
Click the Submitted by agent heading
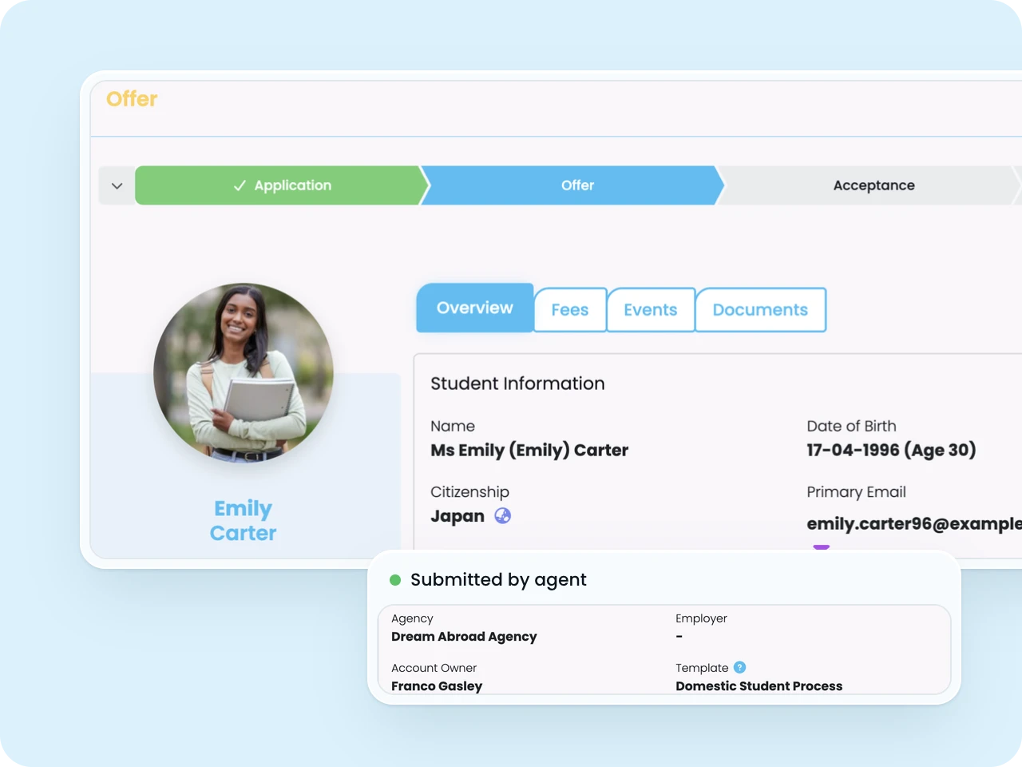click(x=498, y=580)
